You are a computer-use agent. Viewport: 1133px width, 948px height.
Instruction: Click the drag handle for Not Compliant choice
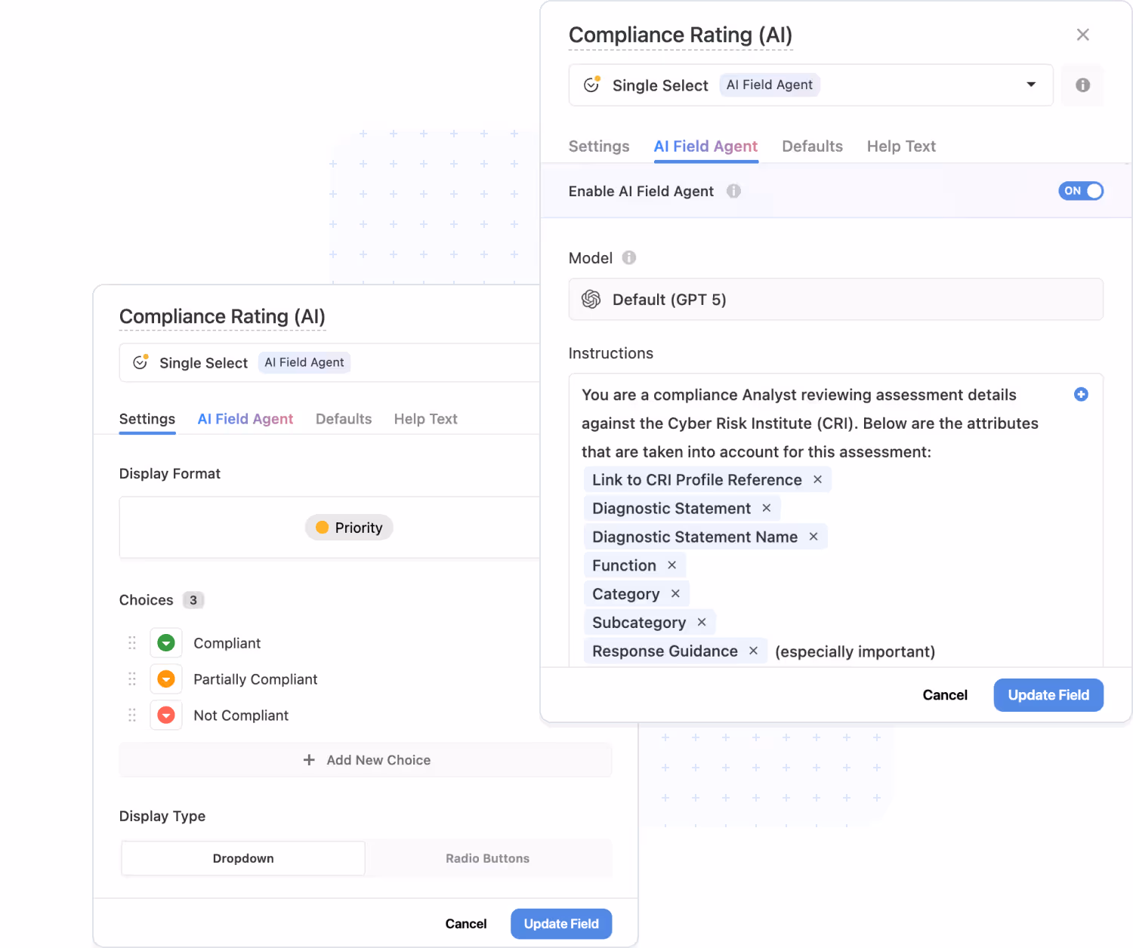tap(132, 715)
